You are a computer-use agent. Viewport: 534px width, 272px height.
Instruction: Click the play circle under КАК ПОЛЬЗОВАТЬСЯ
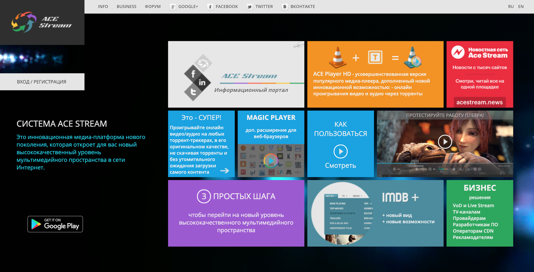point(340,152)
